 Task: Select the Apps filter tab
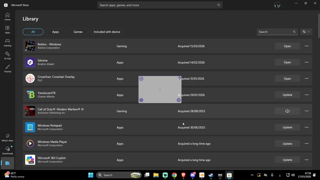(x=55, y=32)
